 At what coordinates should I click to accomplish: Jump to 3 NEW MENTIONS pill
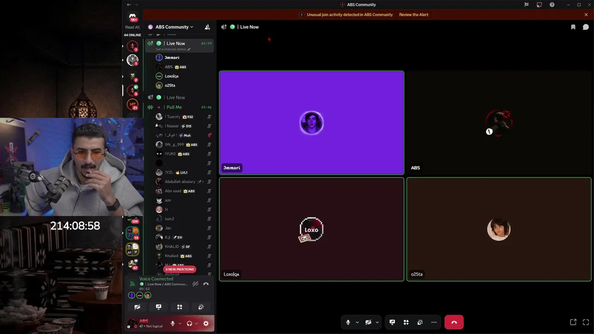coord(180,269)
